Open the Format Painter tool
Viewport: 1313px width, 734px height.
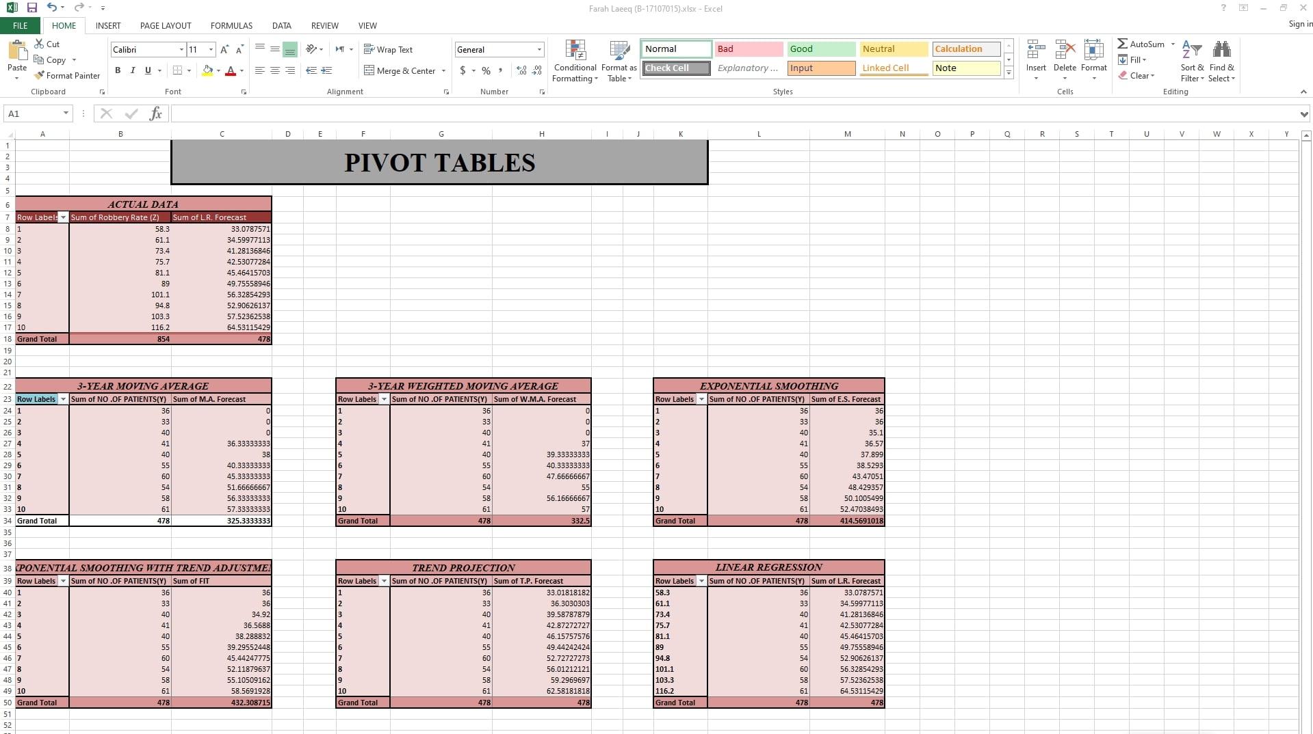point(66,75)
